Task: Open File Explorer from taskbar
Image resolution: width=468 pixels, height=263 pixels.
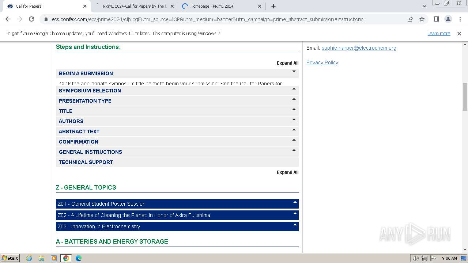Action: (x=41, y=258)
